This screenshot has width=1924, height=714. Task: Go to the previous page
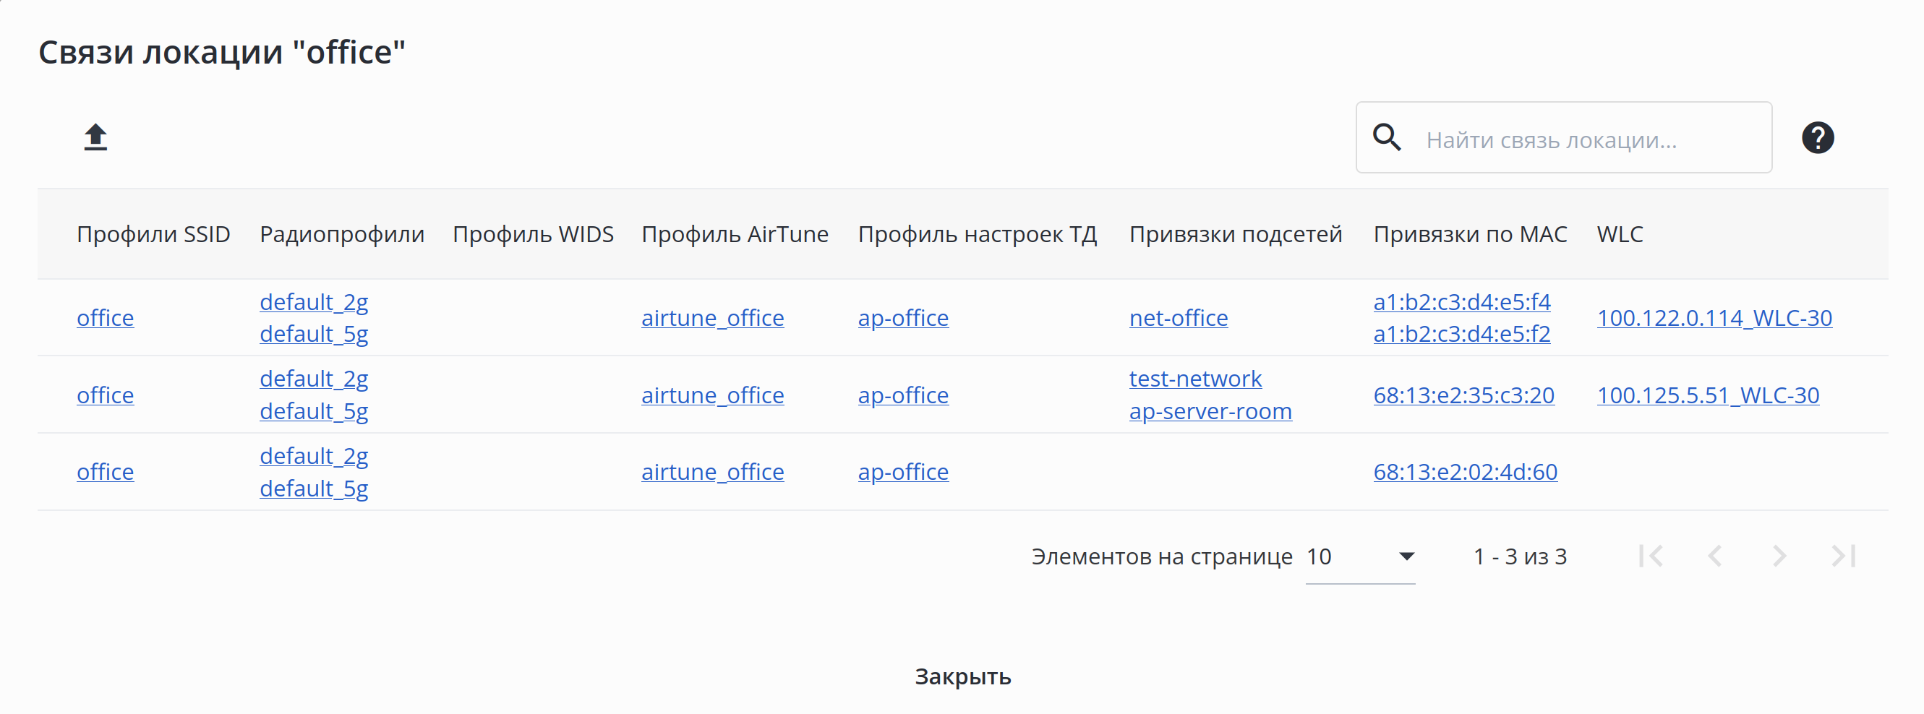click(1715, 556)
